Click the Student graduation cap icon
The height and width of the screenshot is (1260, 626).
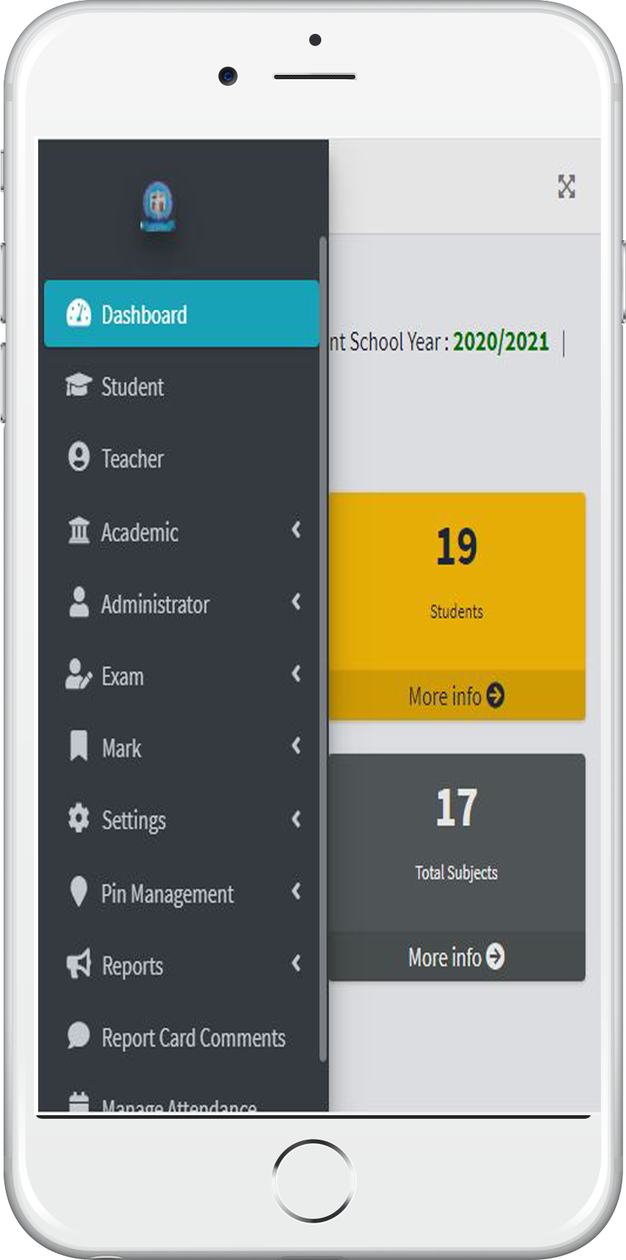click(79, 386)
